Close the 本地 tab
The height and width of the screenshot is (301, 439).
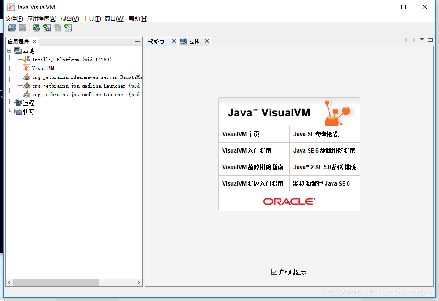(207, 41)
